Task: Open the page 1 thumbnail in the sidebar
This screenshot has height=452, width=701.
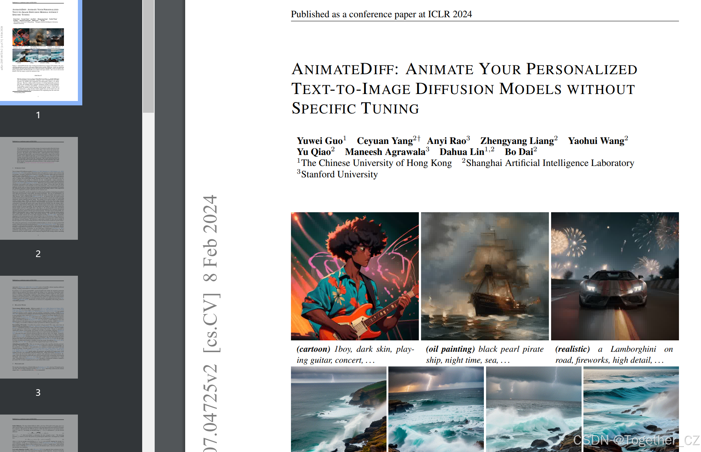Action: point(39,50)
